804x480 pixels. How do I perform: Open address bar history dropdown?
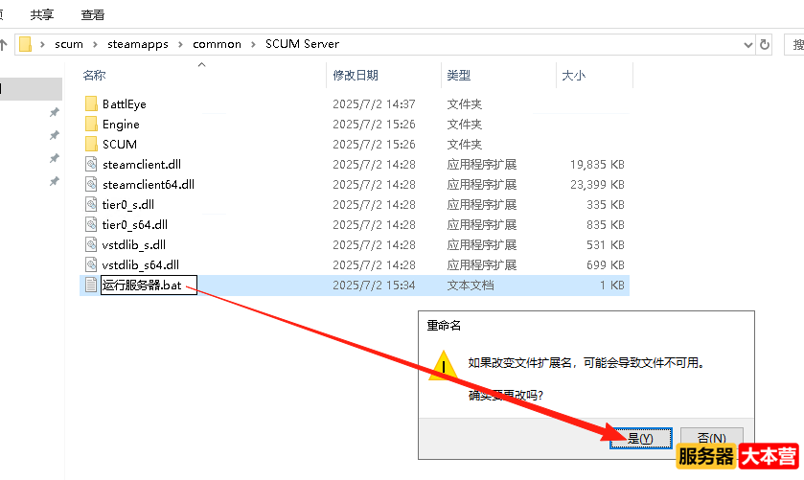tap(748, 45)
